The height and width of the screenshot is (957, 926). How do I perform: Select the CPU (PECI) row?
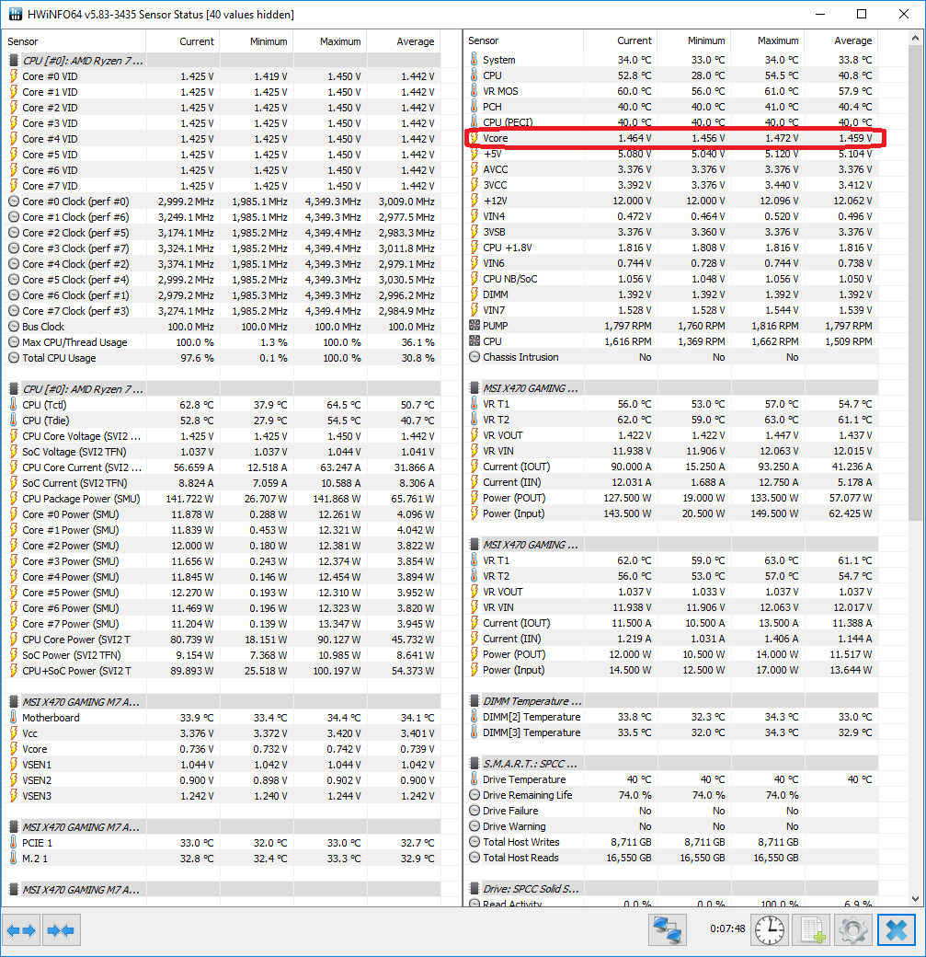(671, 122)
